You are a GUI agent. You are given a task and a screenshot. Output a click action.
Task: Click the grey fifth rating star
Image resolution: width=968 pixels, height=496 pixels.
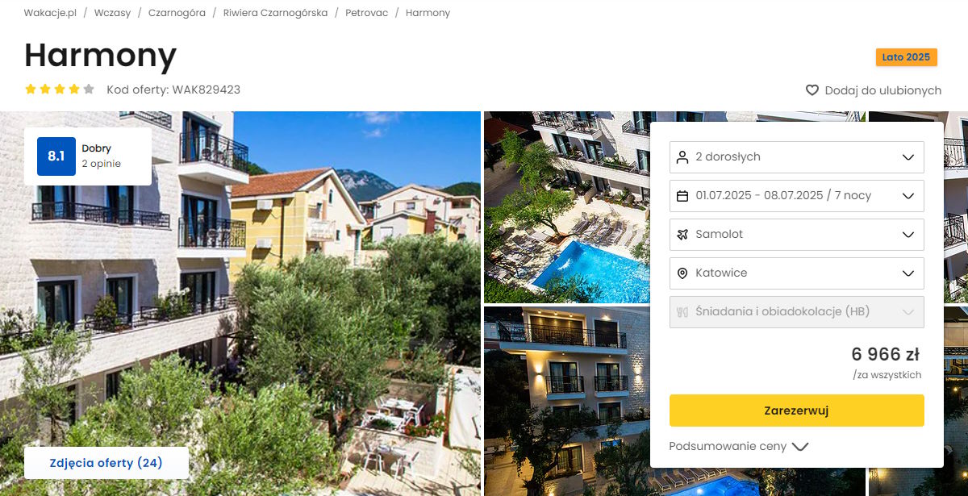pos(89,90)
